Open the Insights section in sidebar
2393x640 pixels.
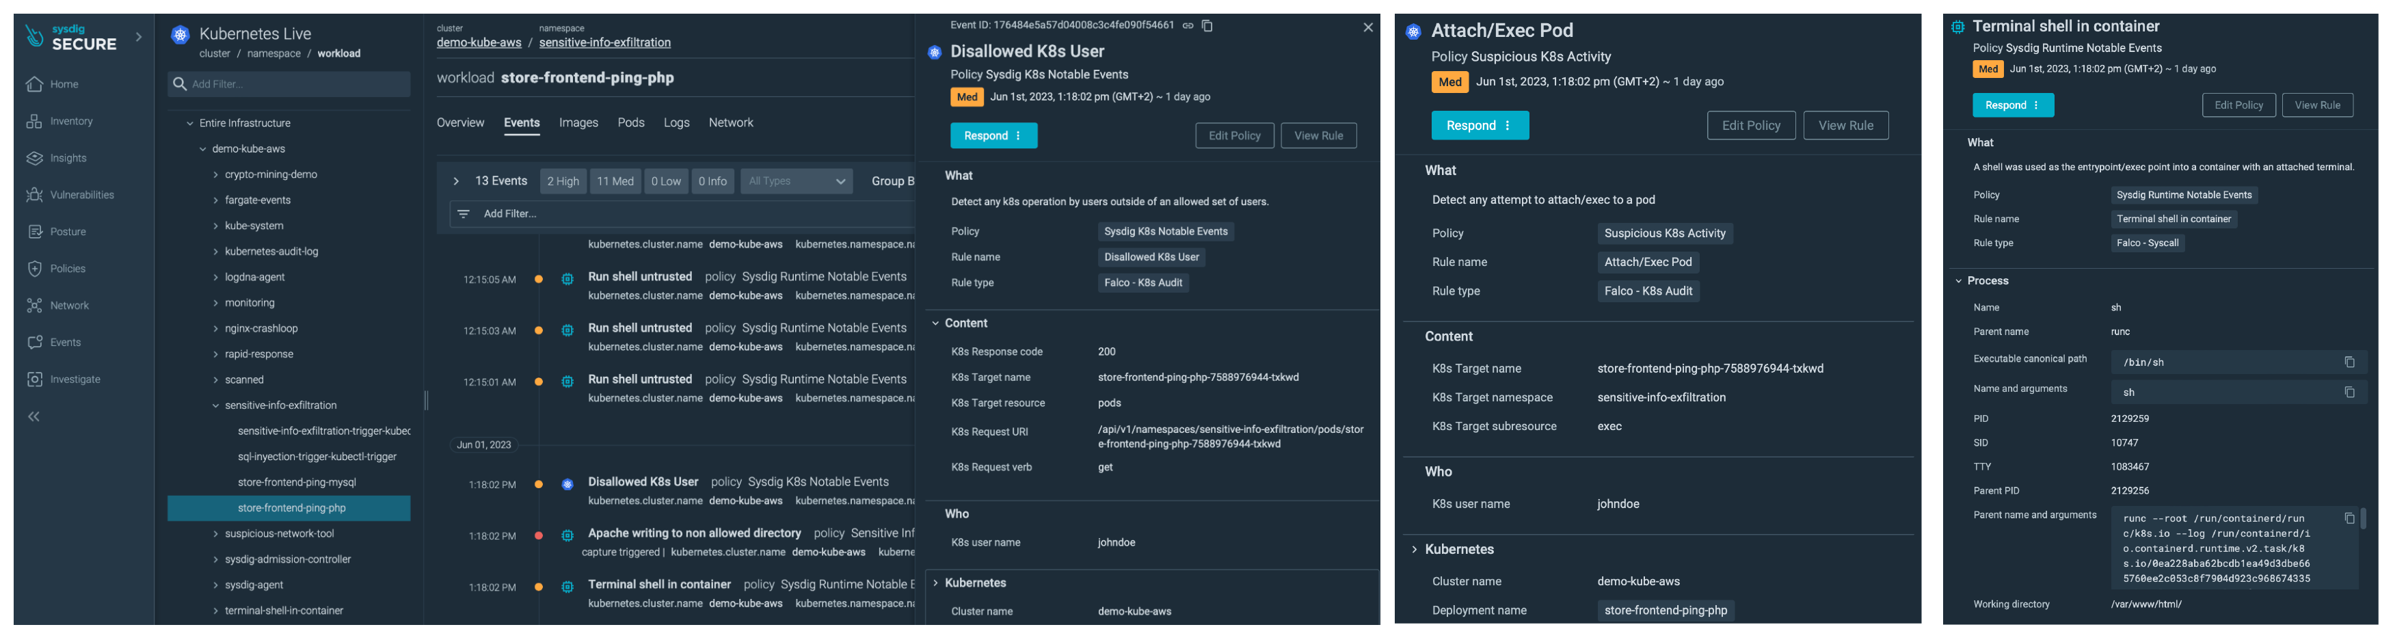(x=57, y=159)
